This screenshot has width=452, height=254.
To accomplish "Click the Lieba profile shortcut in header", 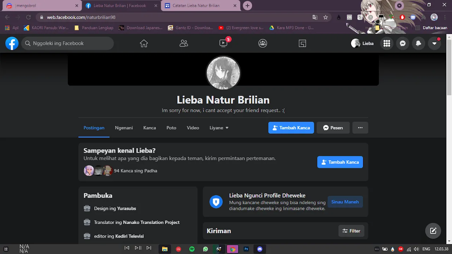I will pos(362,43).
